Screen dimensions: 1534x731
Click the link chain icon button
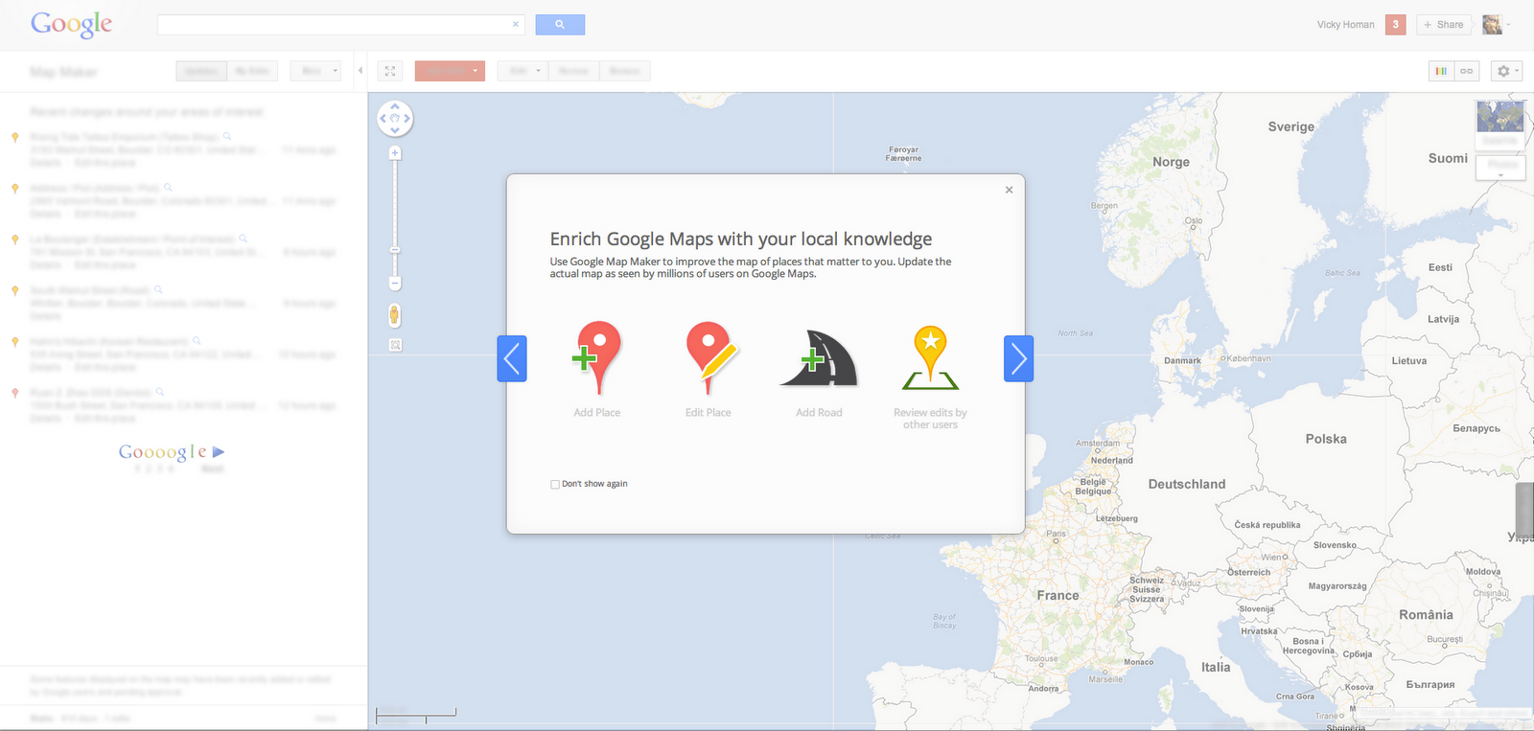[1466, 71]
